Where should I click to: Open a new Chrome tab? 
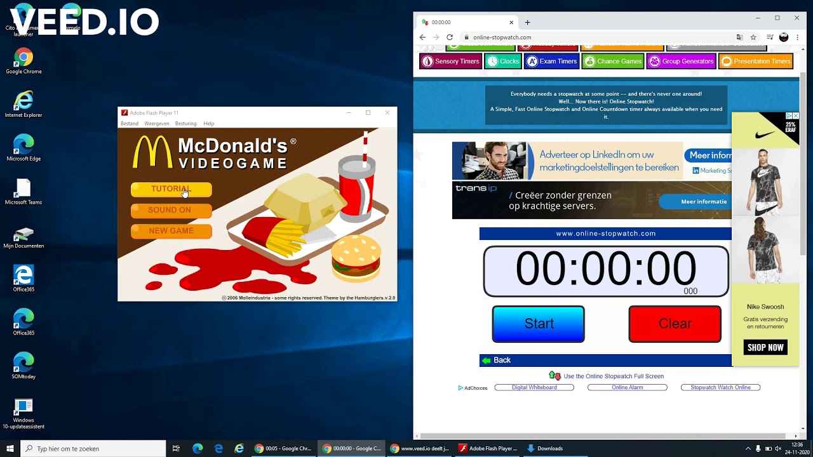click(527, 22)
